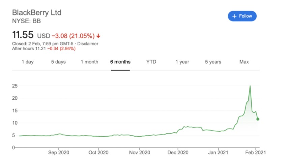Click the chart's price peak near 25
Screen dimensions: 307x162
click(250, 86)
